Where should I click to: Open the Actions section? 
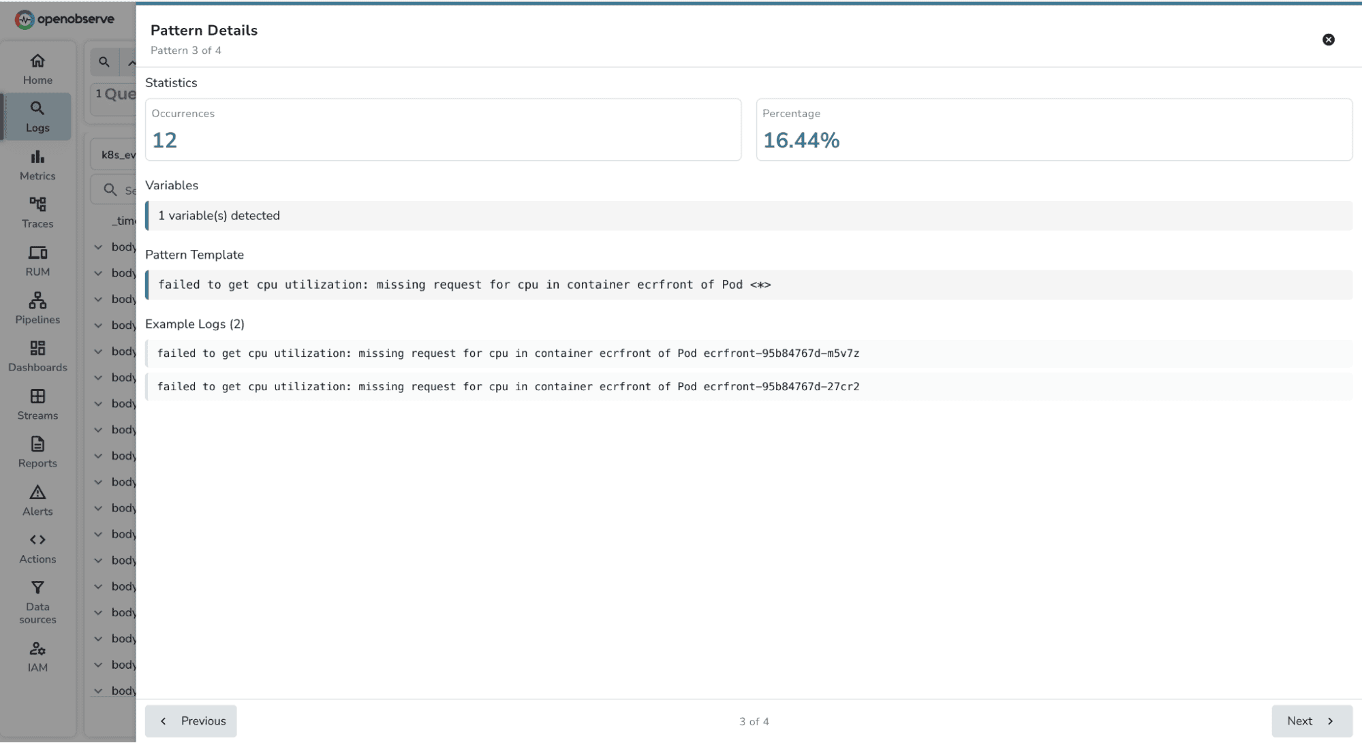(37, 547)
